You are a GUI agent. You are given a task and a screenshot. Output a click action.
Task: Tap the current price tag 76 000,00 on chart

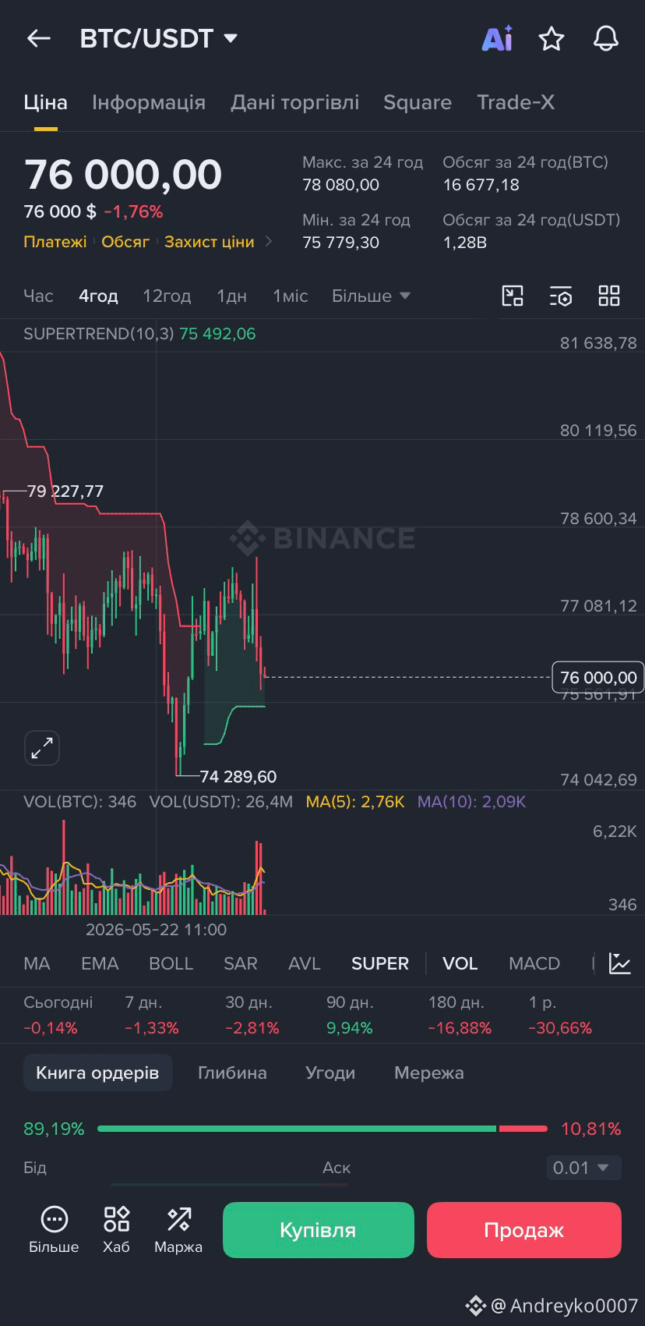(598, 677)
